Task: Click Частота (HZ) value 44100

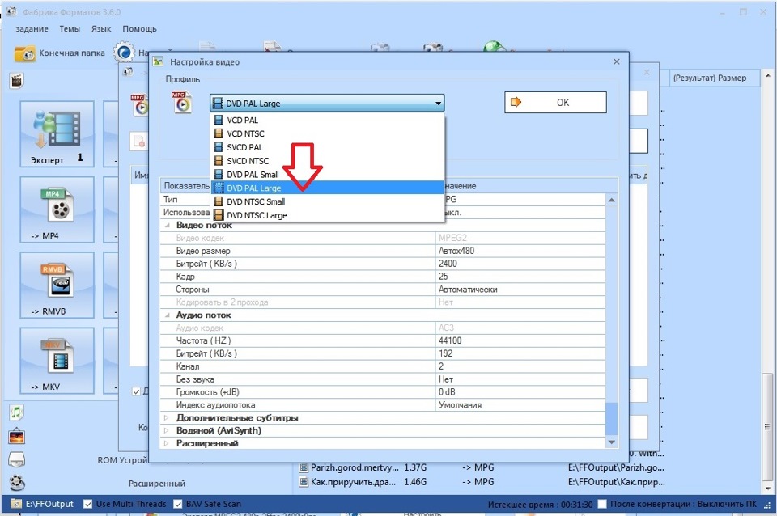Action: coord(520,341)
